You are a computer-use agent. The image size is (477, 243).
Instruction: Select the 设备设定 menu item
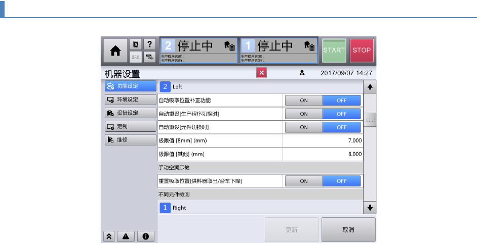(x=131, y=113)
